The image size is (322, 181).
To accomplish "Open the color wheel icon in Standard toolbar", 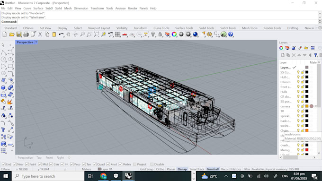I will pyautogui.click(x=174, y=34).
